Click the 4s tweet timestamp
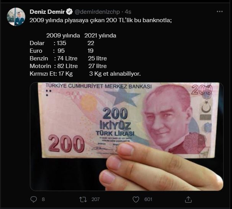Viewport: 232px width, 209px height. point(128,12)
